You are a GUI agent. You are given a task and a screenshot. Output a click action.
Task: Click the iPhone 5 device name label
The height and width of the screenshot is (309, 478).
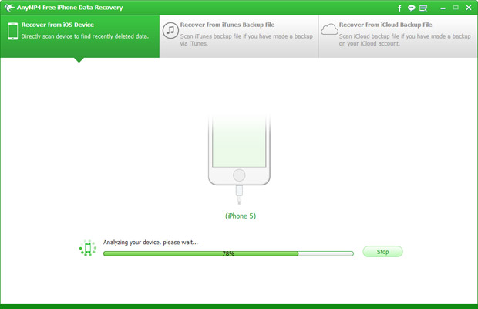point(240,216)
